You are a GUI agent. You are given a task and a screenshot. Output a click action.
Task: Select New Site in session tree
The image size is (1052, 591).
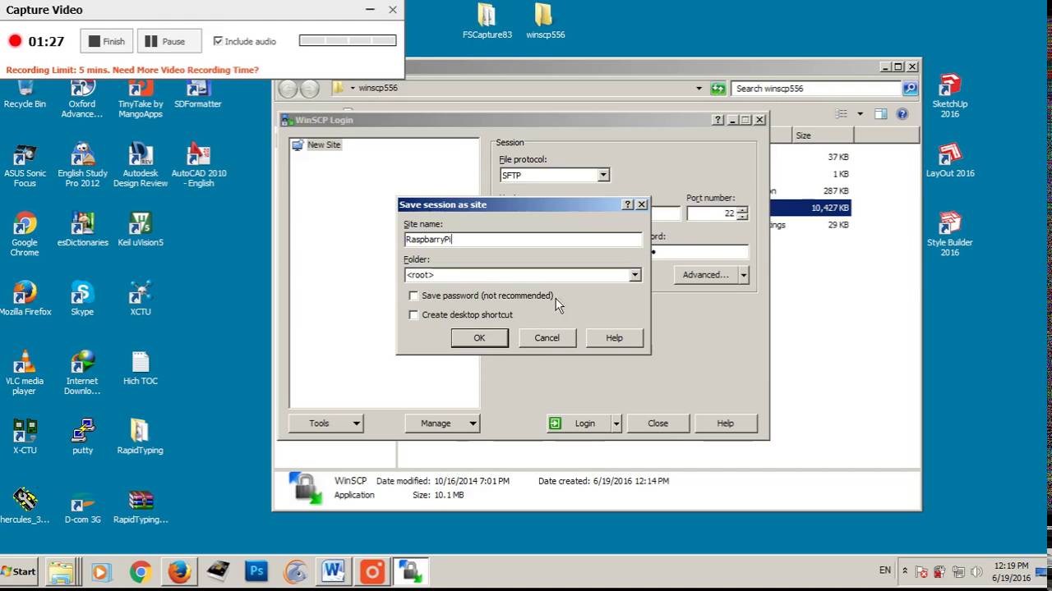click(324, 144)
